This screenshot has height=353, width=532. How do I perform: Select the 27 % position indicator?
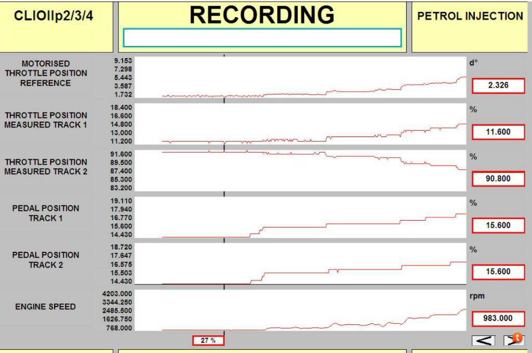[x=208, y=340]
